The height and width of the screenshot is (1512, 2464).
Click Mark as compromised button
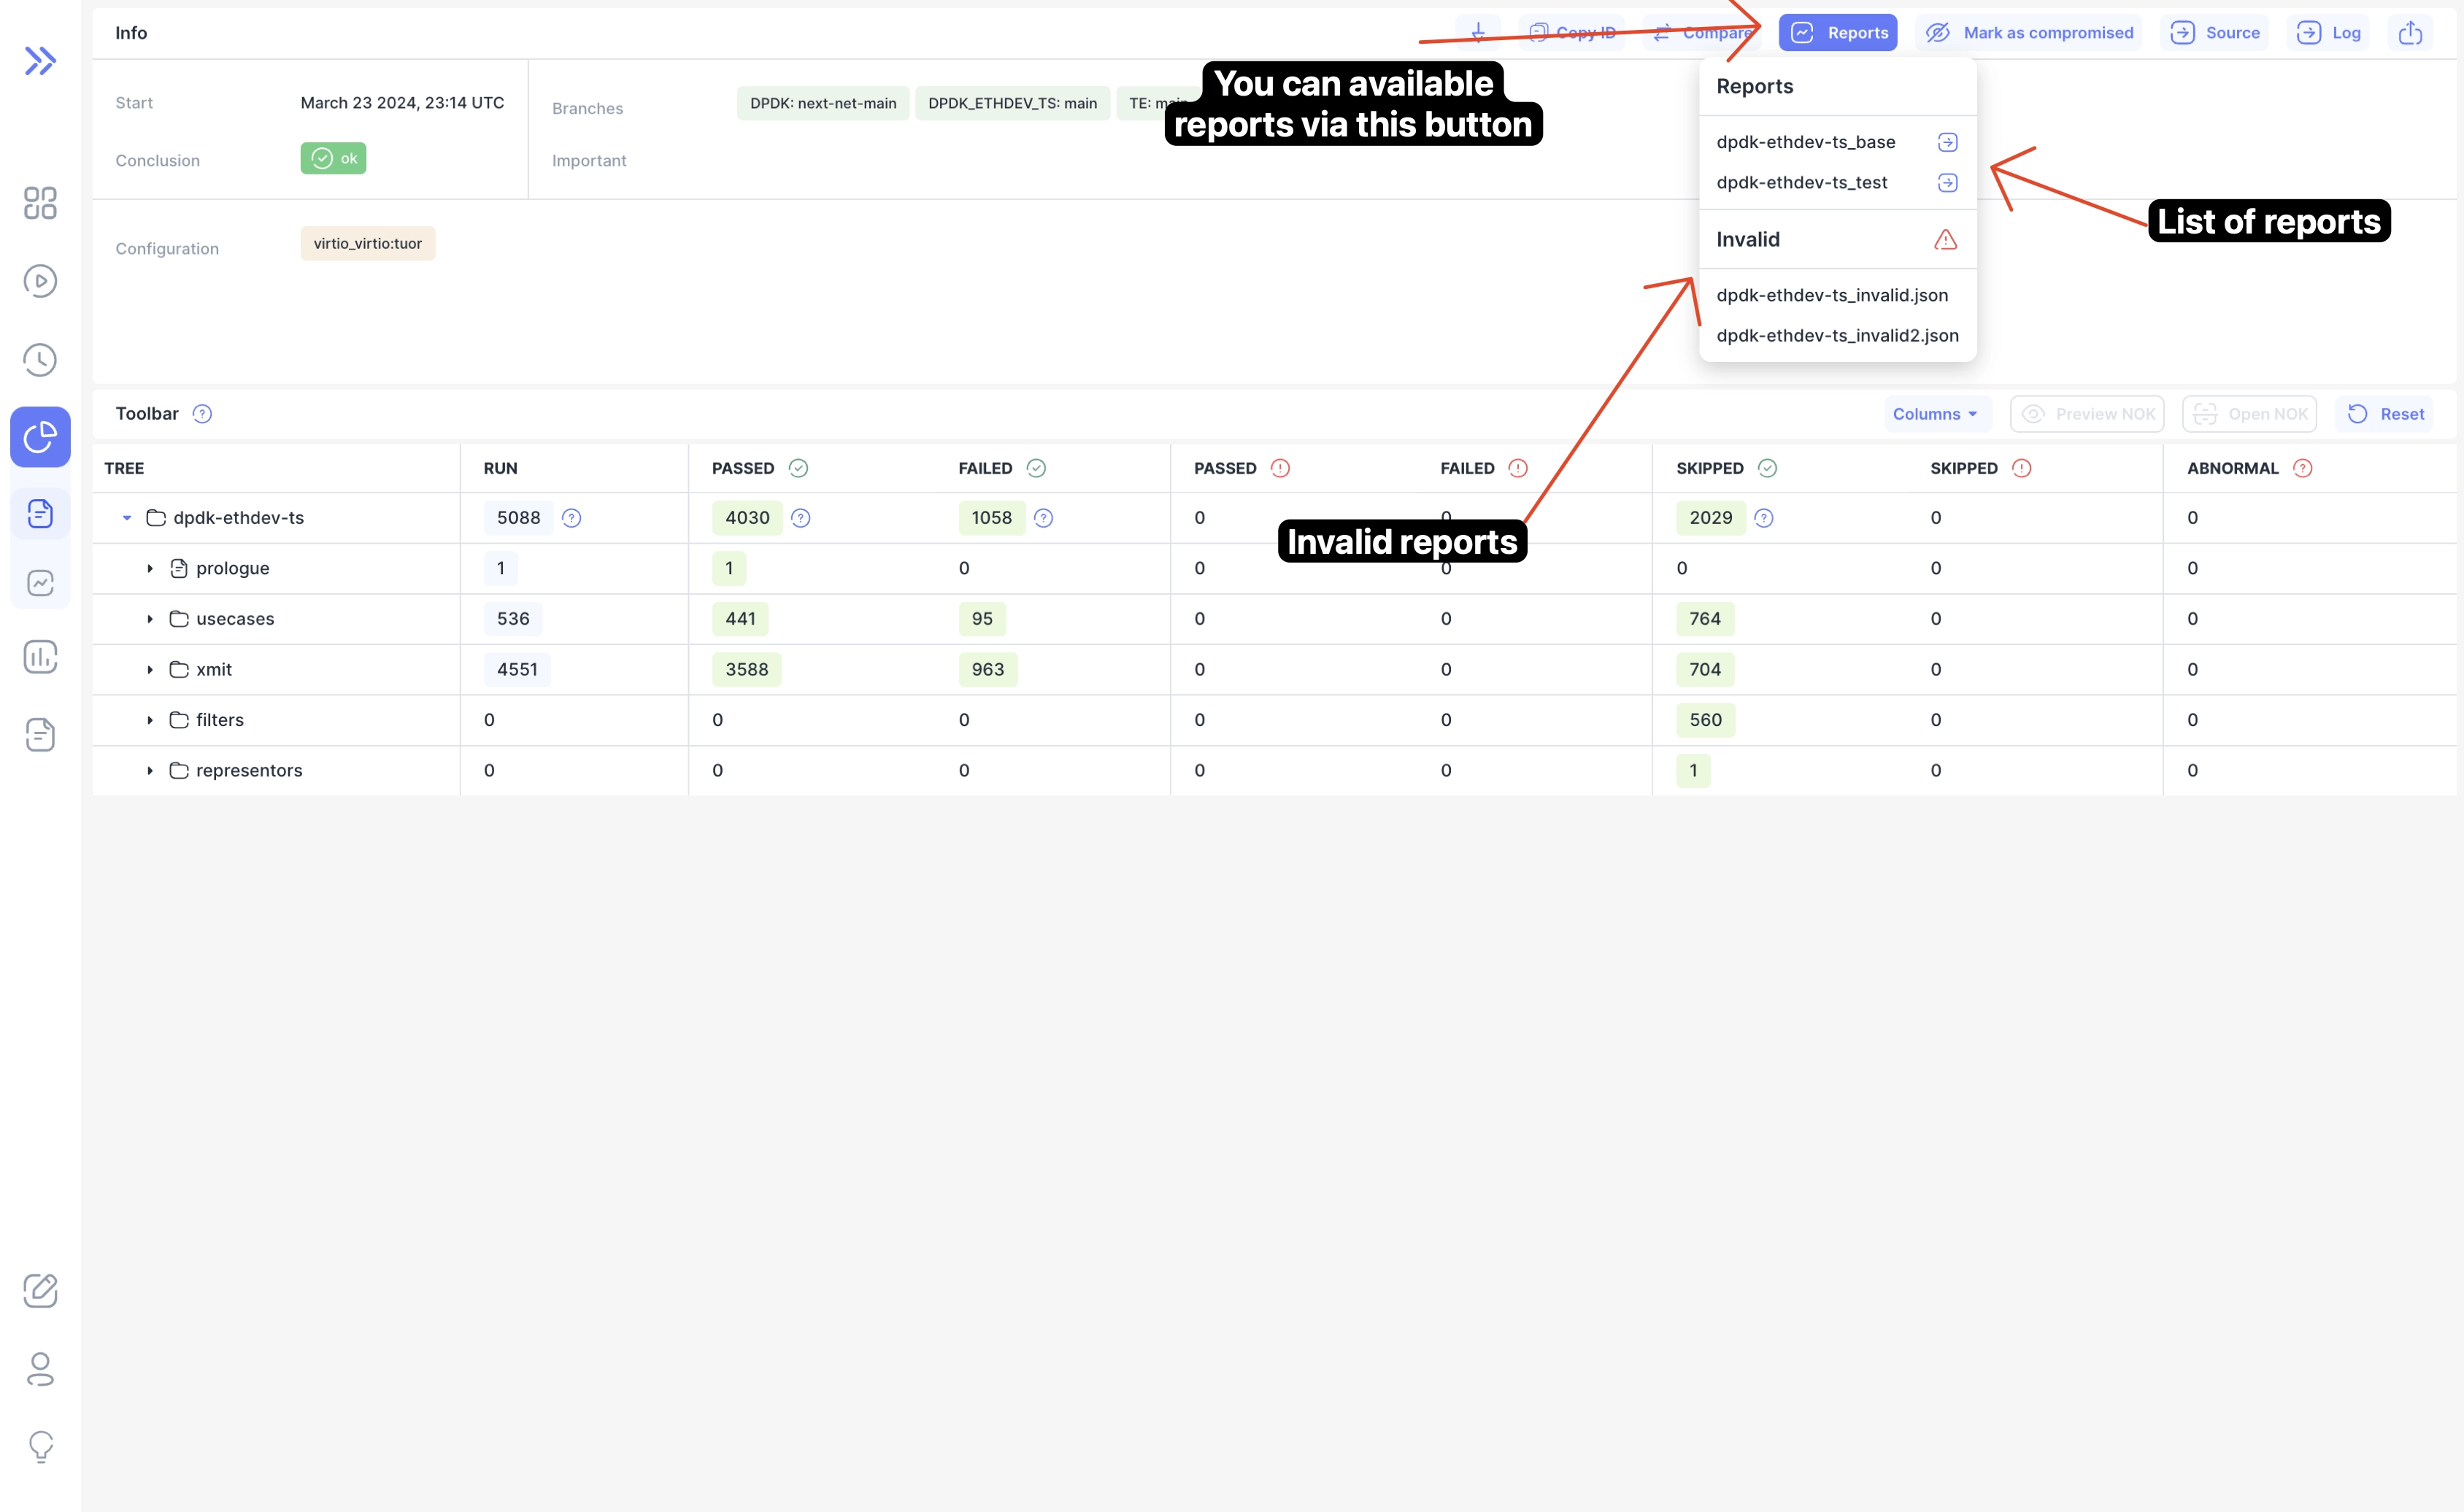click(x=2029, y=33)
